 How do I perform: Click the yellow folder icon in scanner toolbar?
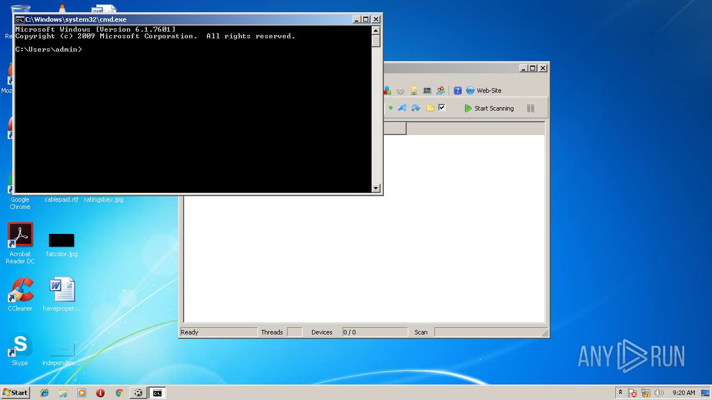point(430,108)
